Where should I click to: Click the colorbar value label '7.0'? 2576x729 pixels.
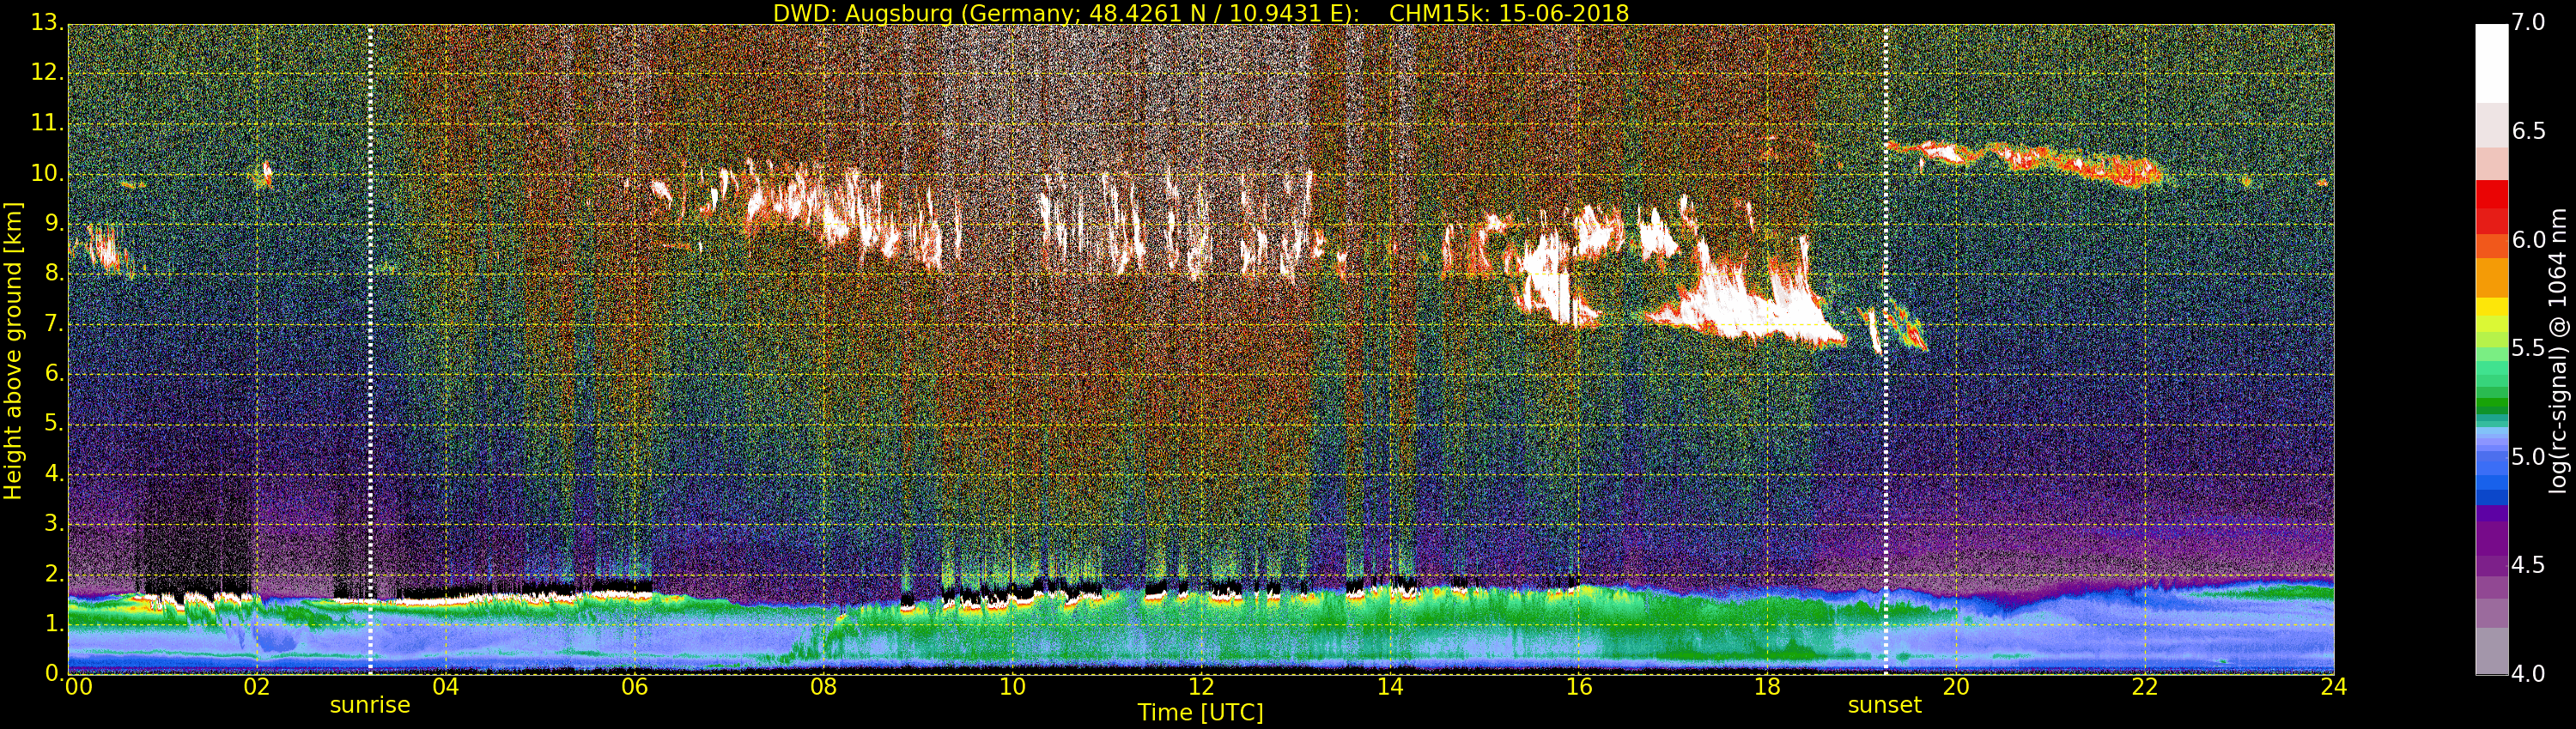(2529, 23)
